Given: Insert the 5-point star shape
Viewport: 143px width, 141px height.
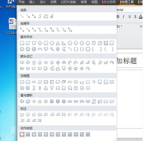Looking at the screenshot, I should [x=40, y=101].
